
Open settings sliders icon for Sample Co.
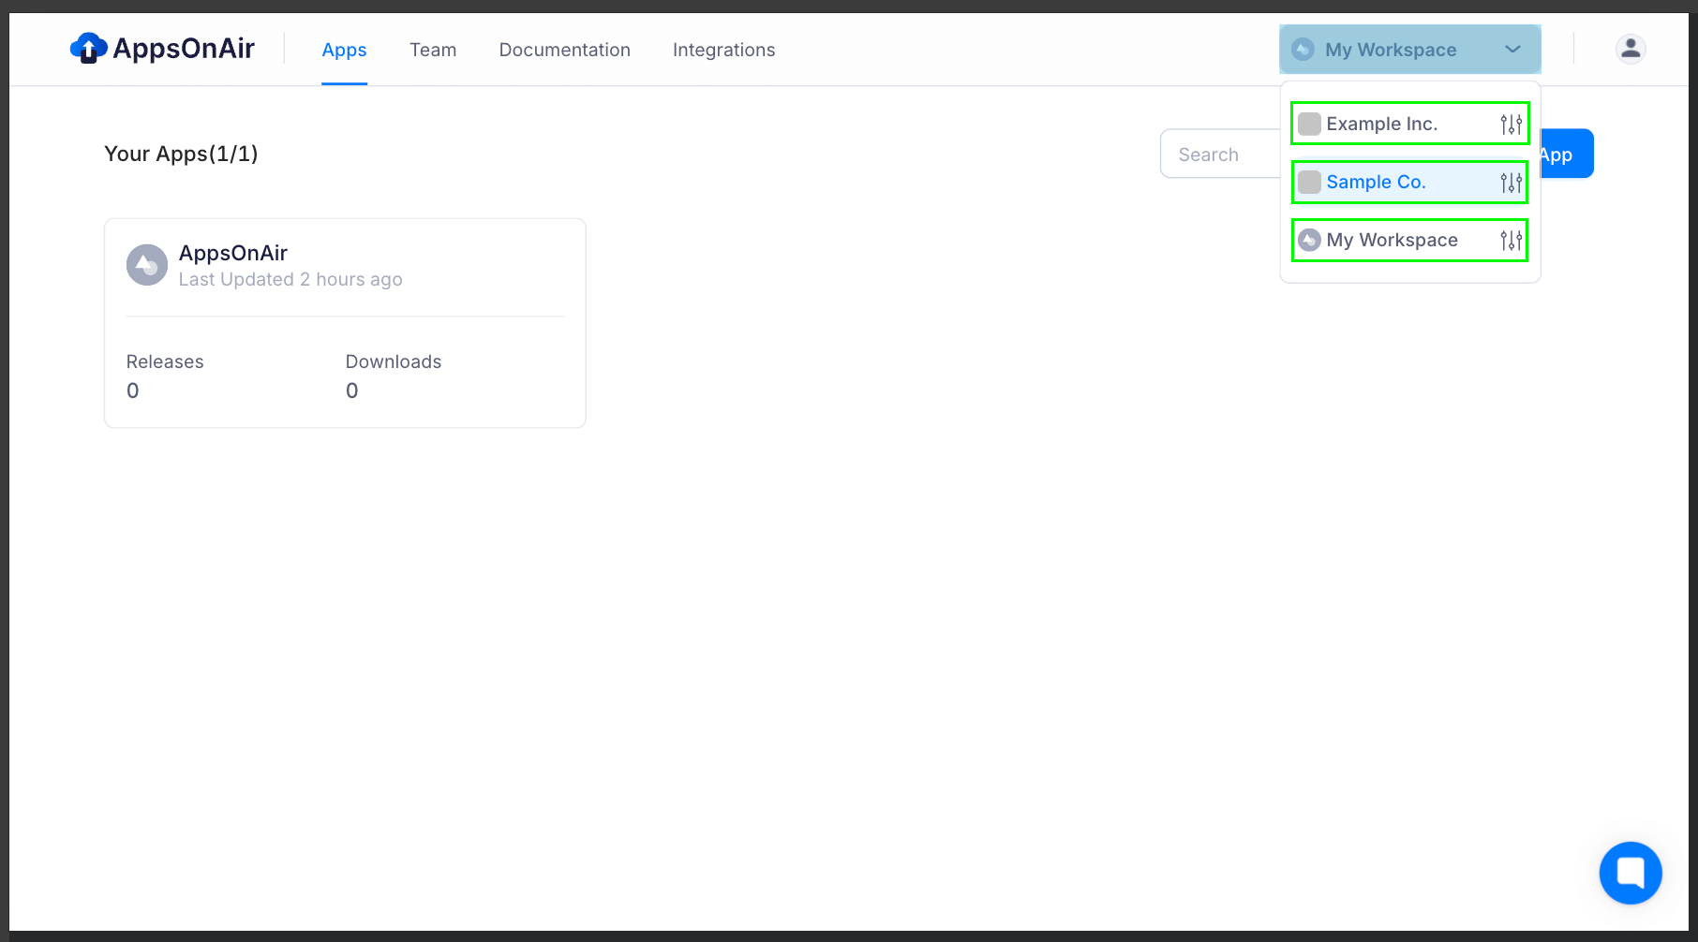(x=1511, y=183)
